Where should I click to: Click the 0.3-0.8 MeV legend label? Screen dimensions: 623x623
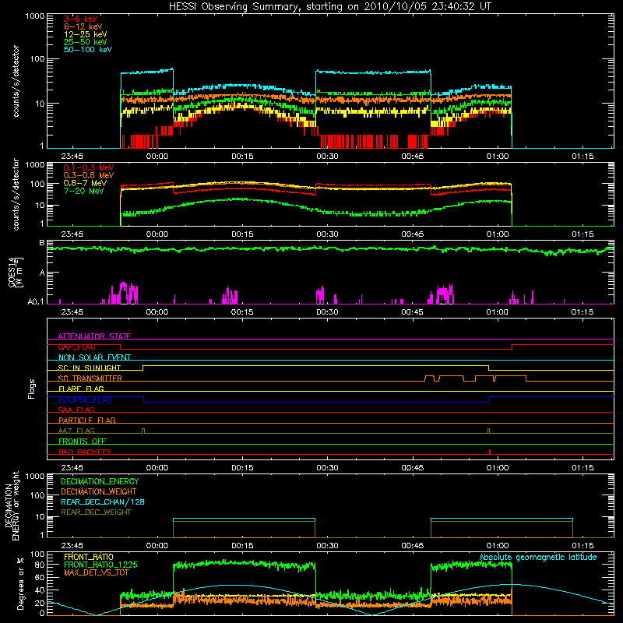click(x=89, y=175)
